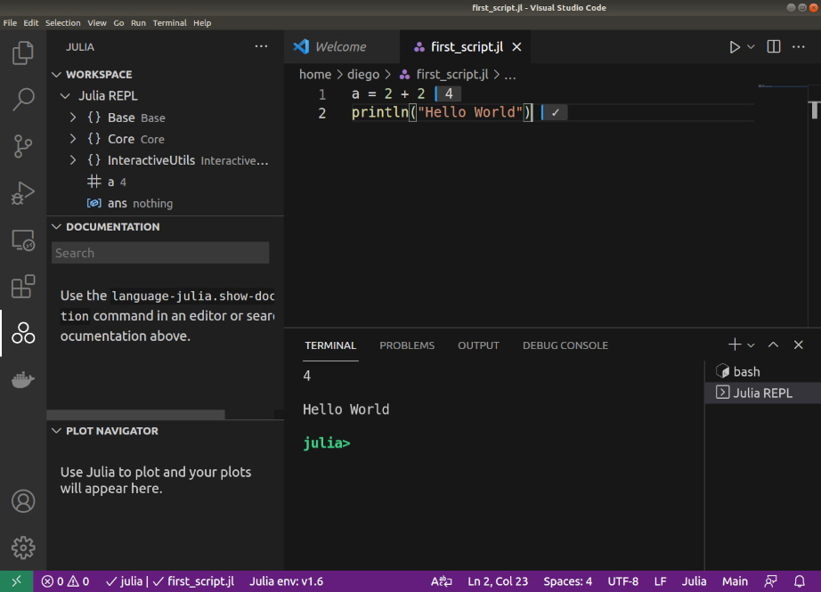Click breadcrumb 'first_script.jl'
This screenshot has height=592, width=821.
[451, 74]
